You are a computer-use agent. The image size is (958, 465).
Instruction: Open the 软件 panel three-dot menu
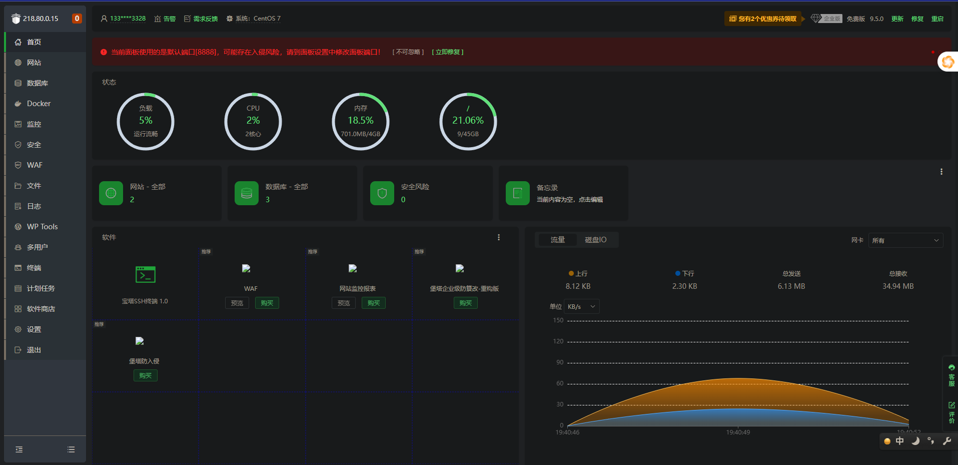(x=499, y=237)
